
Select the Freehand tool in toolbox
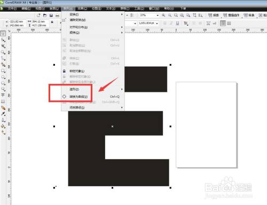(3, 59)
